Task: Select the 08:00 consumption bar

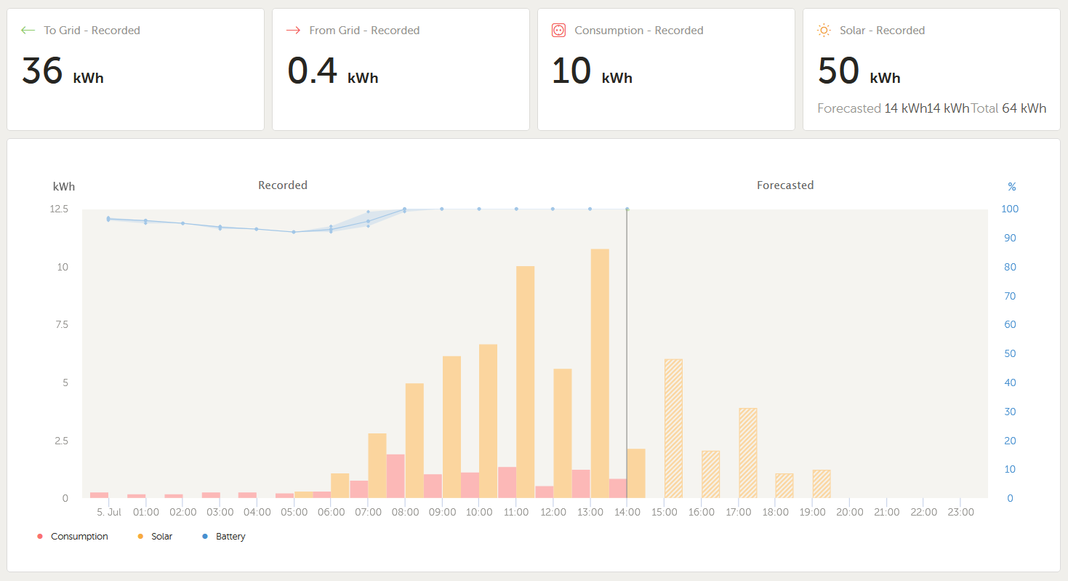Action: click(x=396, y=476)
